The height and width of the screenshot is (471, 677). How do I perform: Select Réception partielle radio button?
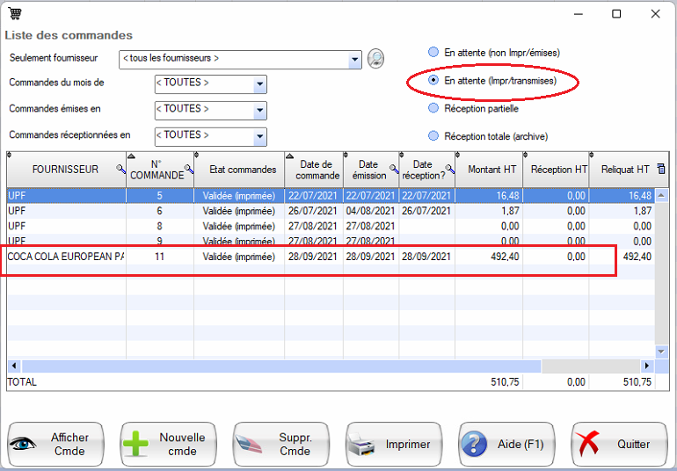point(433,109)
